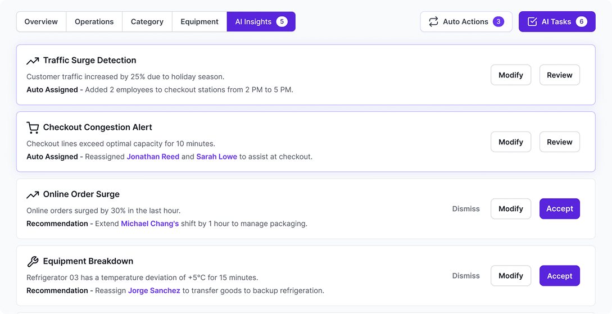Select the AI Insights tab
The width and height of the screenshot is (612, 314).
coord(261,21)
